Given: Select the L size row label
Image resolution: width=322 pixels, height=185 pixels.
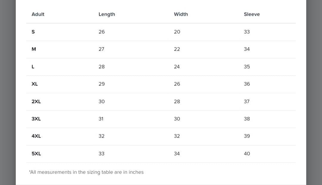Looking at the screenshot, I should coord(33,67).
